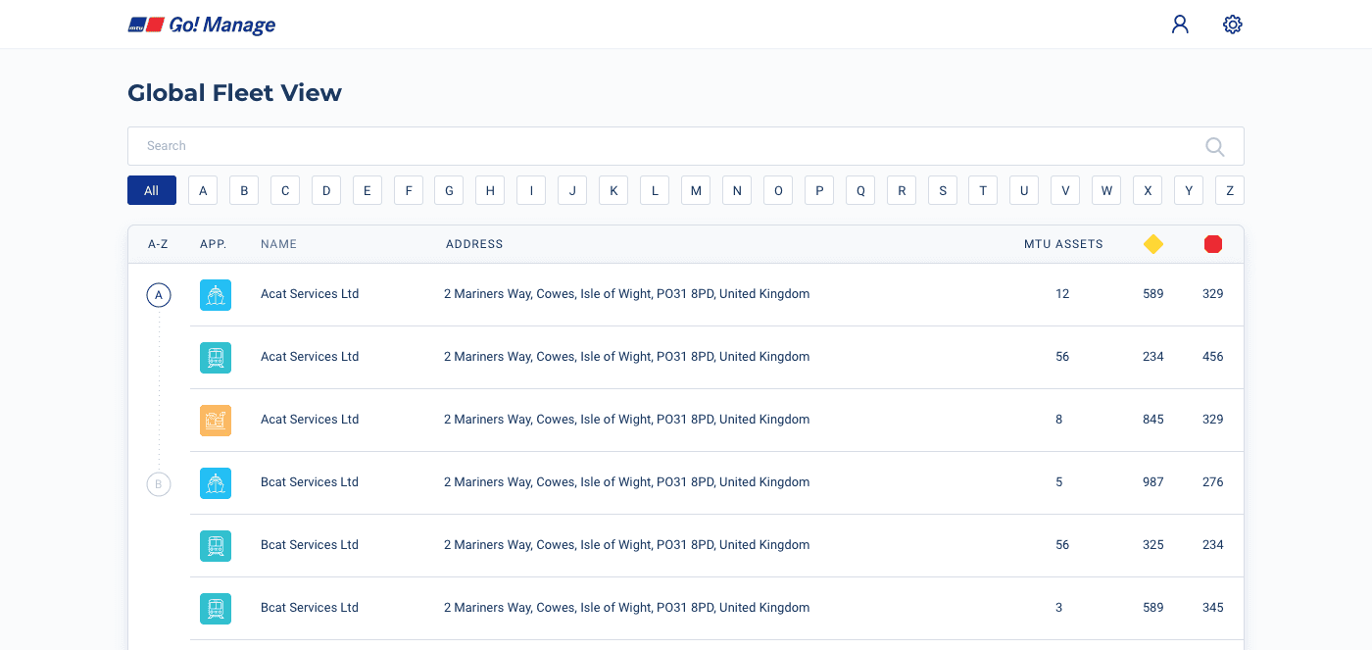
Task: Open the user profile icon
Action: pyautogui.click(x=1180, y=25)
